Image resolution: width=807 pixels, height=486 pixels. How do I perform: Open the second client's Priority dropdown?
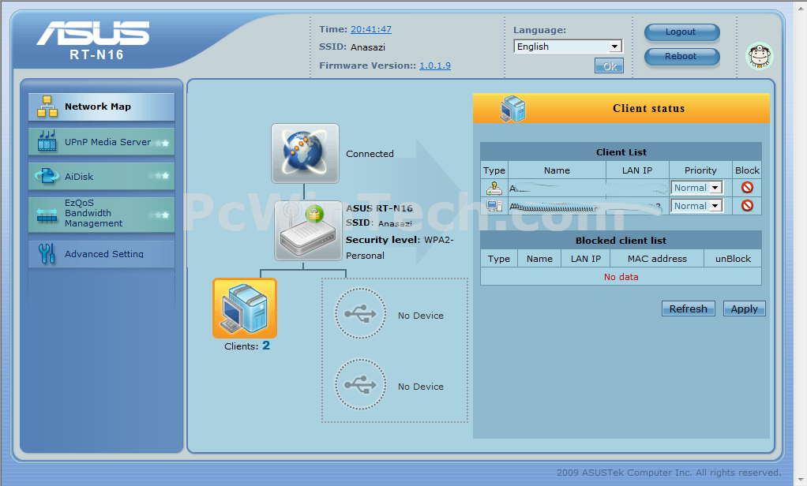point(697,206)
